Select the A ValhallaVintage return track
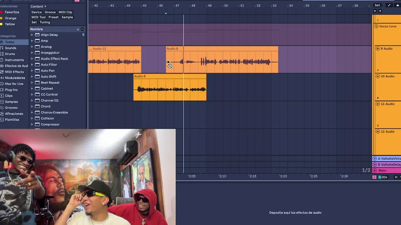Viewport: 401px width, 225px height. pos(387,159)
